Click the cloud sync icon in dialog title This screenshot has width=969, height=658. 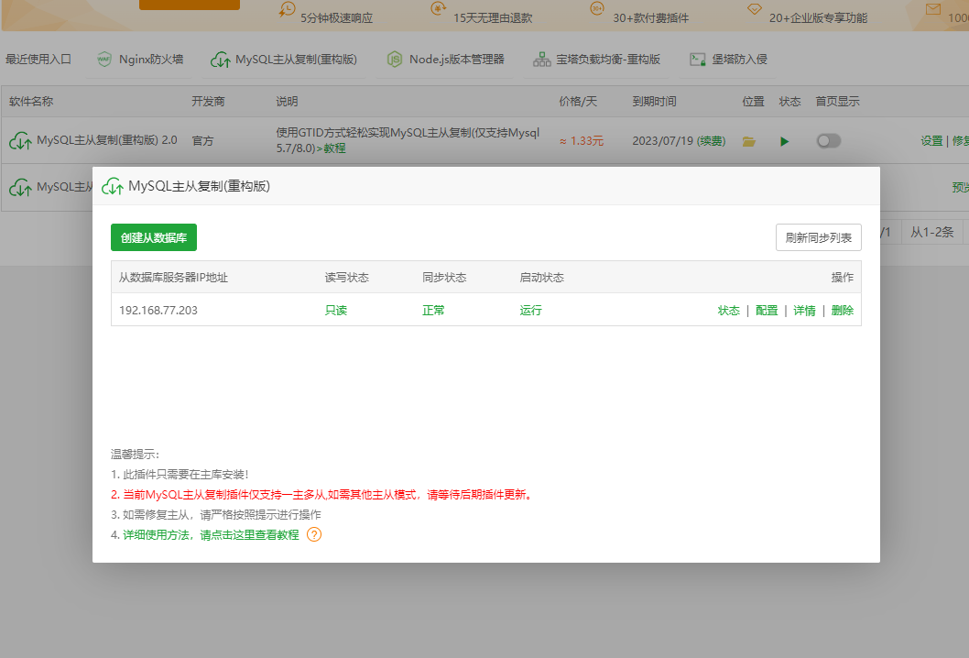[x=113, y=186]
